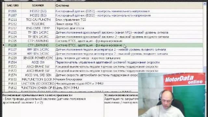The image size is (208, 117).
Task: Click the low signal description in row P1223
Action: [x=112, y=32]
